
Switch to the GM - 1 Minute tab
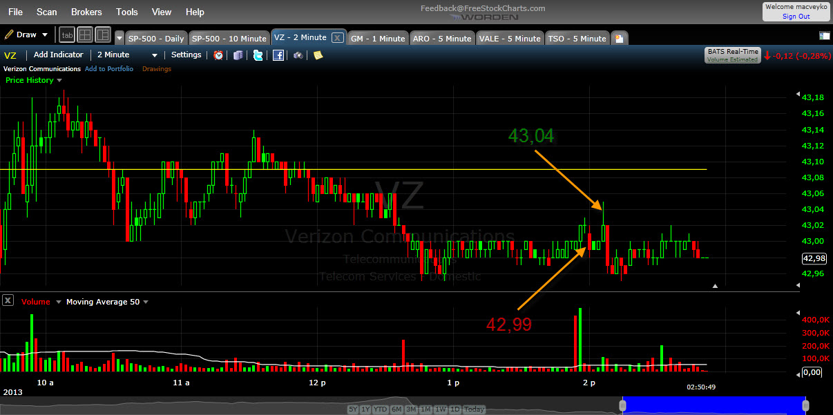[x=378, y=39]
